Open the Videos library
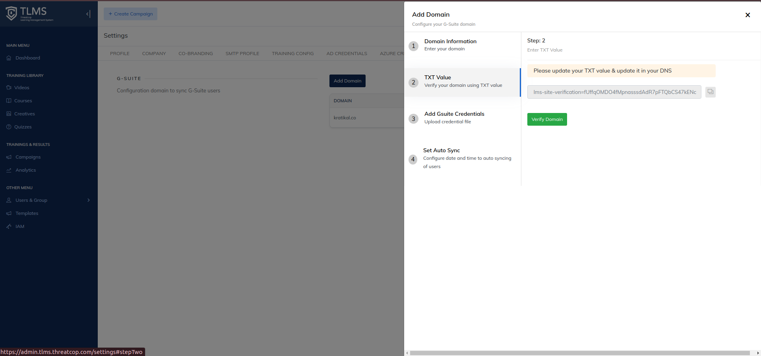 22,88
